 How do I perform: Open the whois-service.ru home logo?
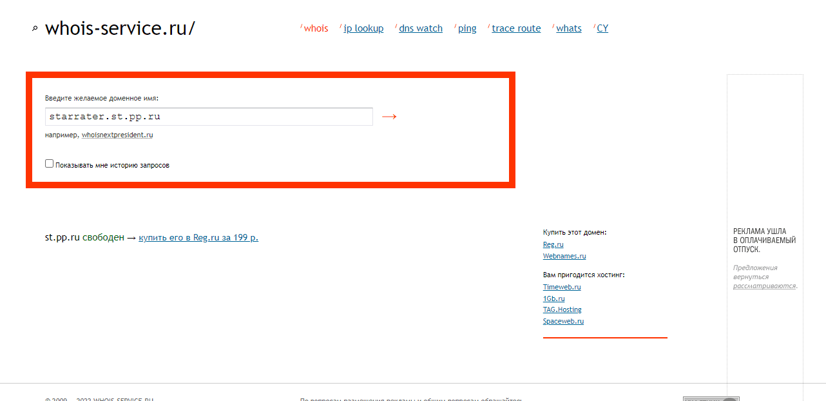point(120,28)
